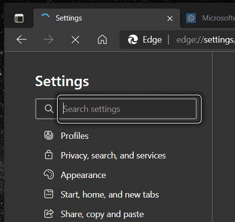The width and height of the screenshot is (235, 222).
Task: Open Start, home, and new tabs
Action: [x=110, y=195]
